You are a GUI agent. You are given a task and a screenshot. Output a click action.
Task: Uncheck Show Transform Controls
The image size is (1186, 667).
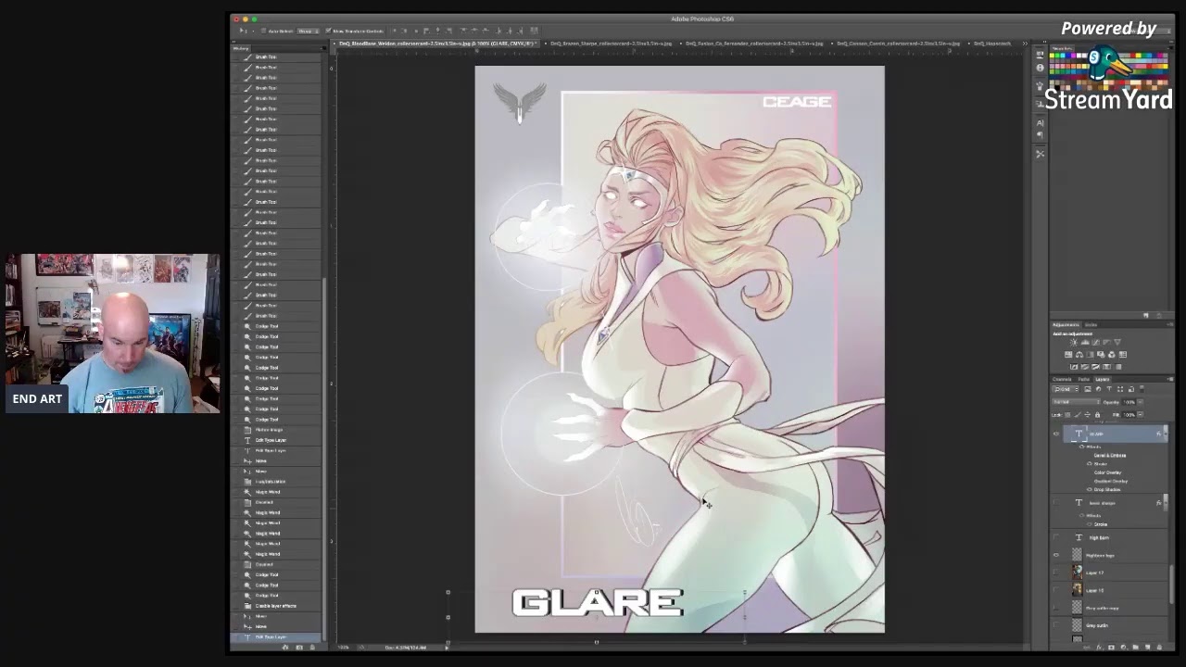328,31
